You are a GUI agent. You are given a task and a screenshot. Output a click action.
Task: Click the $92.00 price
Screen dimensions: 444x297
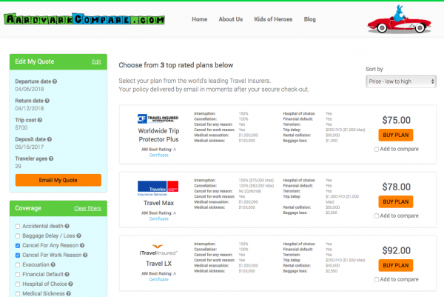pos(396,250)
